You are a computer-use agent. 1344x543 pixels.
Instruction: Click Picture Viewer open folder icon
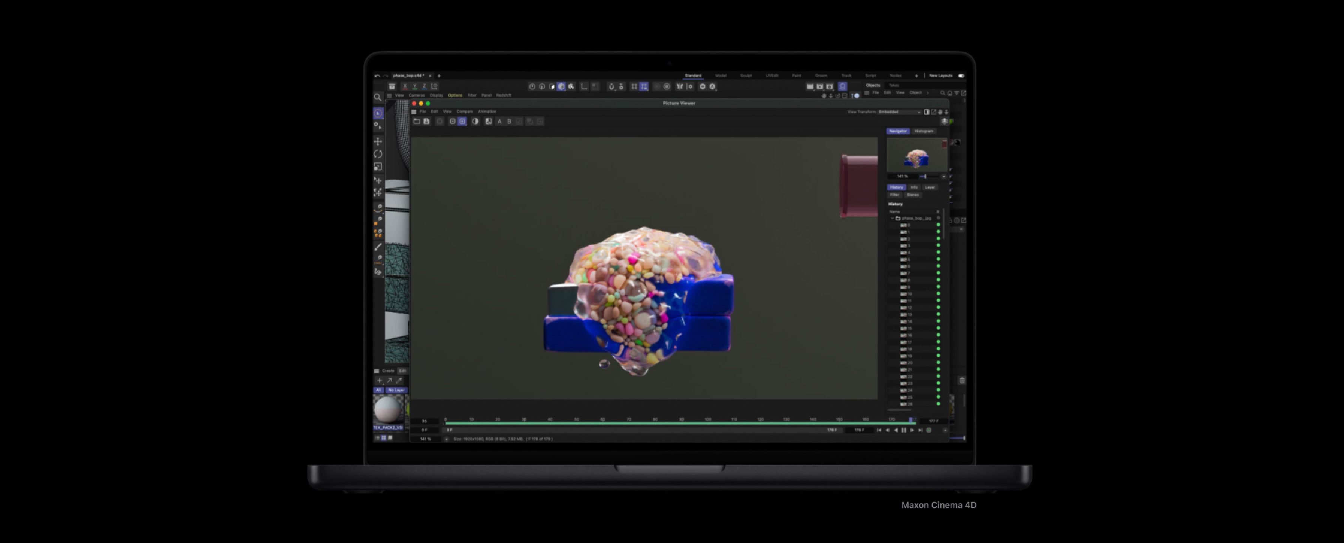[417, 121]
